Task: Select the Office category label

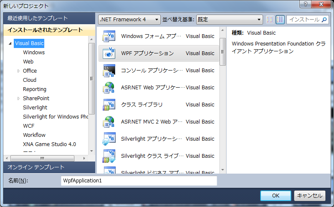Action: click(30, 71)
